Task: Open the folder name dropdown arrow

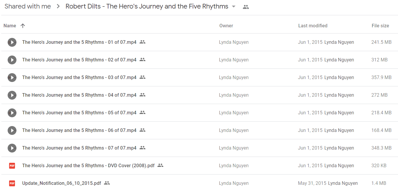Action: pyautogui.click(x=234, y=7)
